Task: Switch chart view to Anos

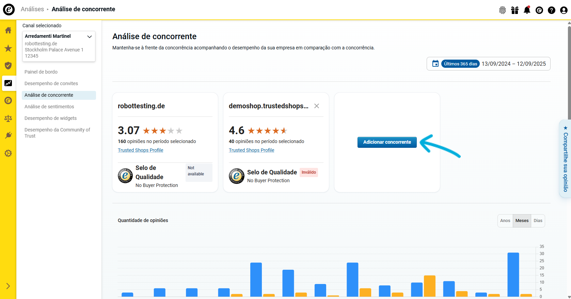Action: click(505, 221)
